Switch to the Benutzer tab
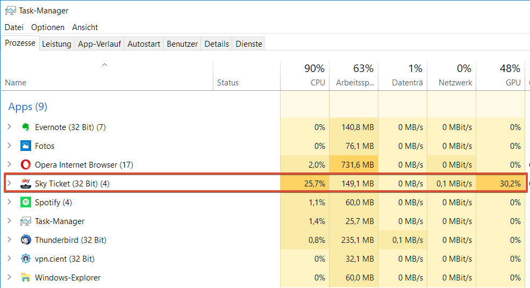530x288 pixels. (182, 44)
